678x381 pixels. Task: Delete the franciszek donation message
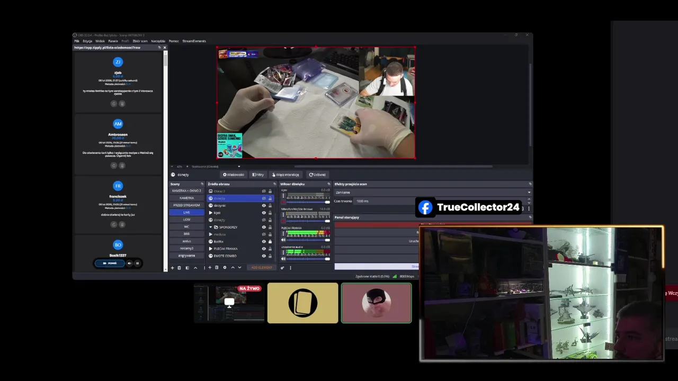[x=122, y=224]
